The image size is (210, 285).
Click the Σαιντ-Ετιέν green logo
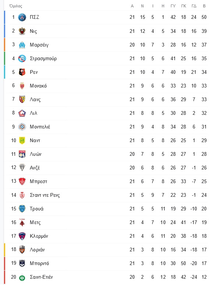pos(22,277)
